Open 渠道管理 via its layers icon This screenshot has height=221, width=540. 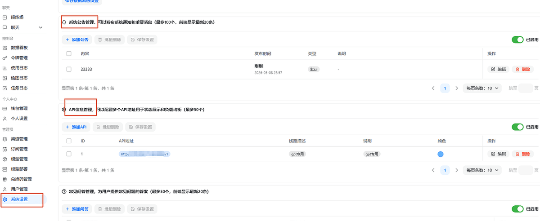click(x=5, y=139)
